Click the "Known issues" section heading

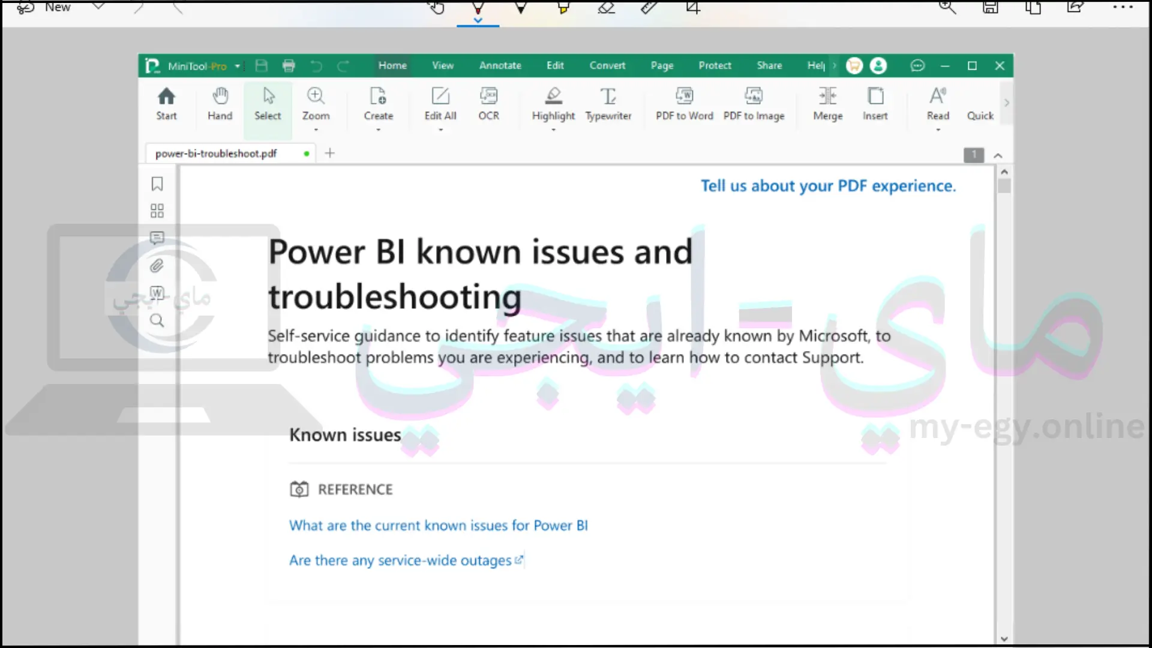point(345,435)
